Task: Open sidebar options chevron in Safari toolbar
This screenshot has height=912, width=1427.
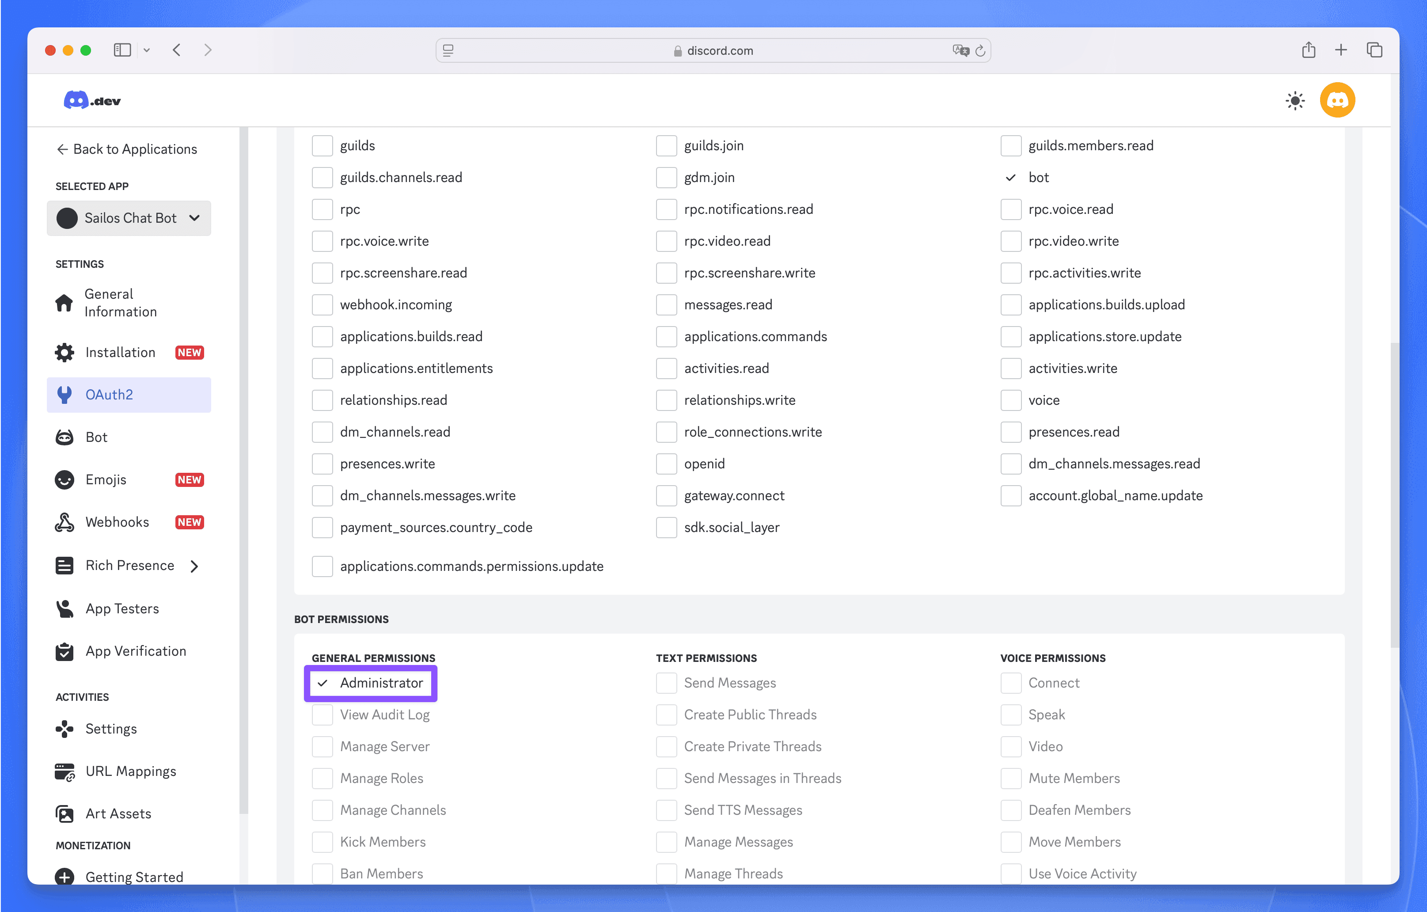Action: 147,50
